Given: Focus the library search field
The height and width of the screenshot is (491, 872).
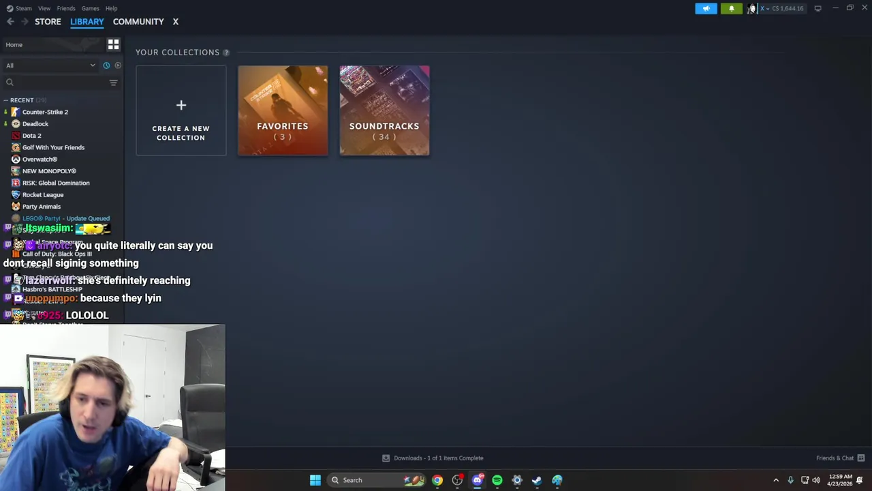Looking at the screenshot, I should pyautogui.click(x=56, y=83).
